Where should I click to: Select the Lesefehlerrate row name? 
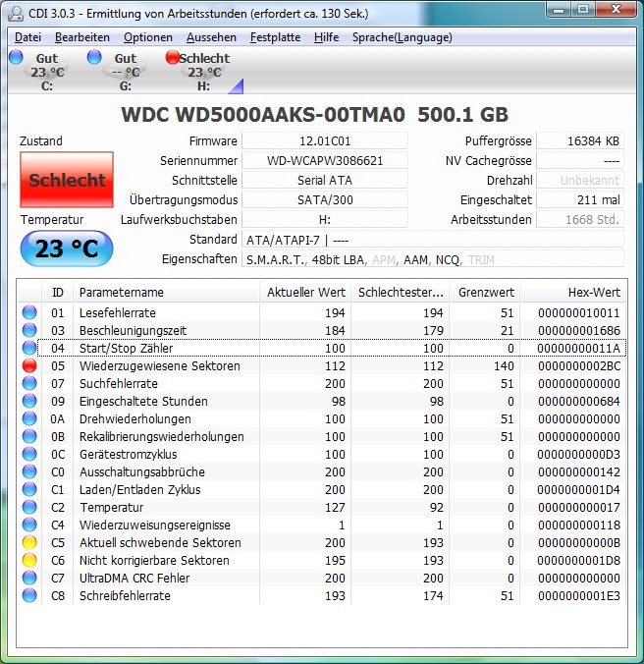point(118,313)
